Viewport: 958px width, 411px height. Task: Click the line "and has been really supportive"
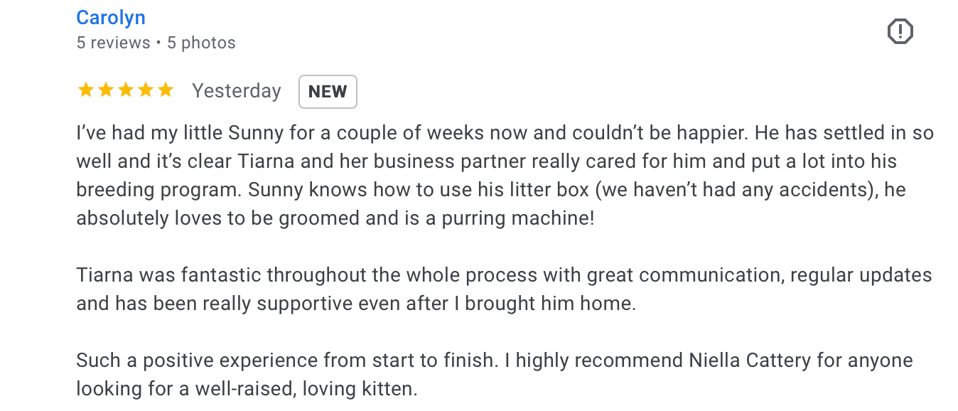(355, 304)
